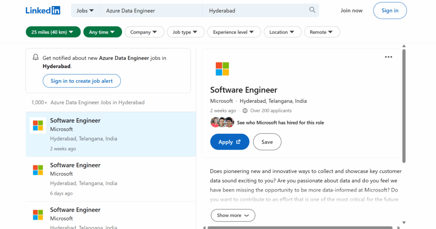
Task: Click Microsoft logo of first job listing
Action: [38, 125]
